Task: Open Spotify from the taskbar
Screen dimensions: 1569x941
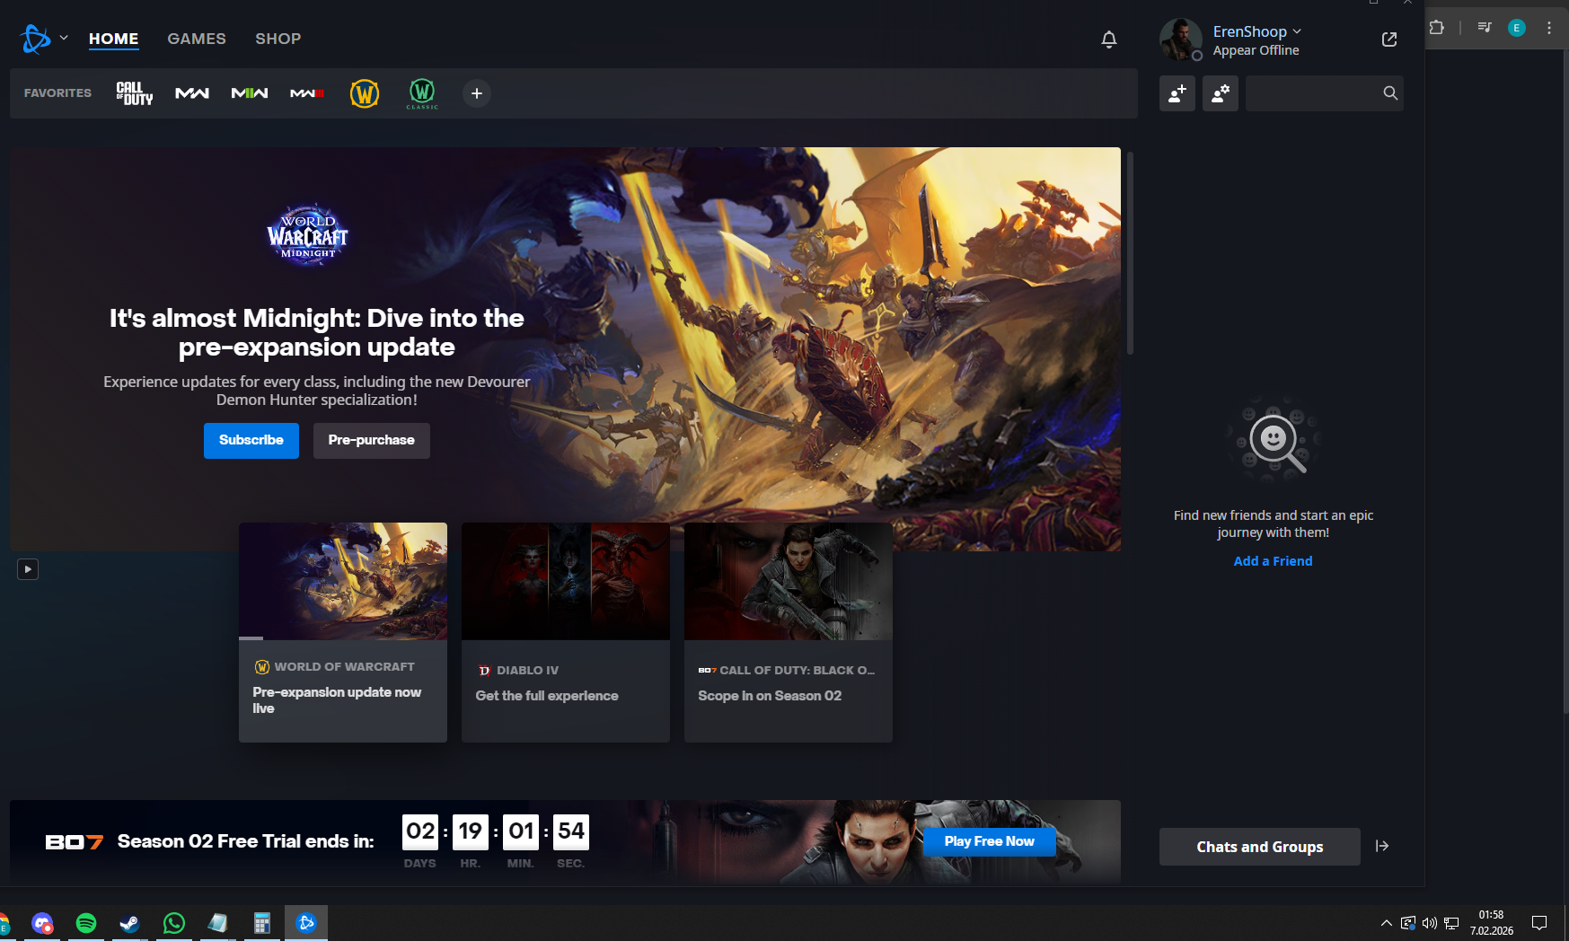Action: (86, 923)
